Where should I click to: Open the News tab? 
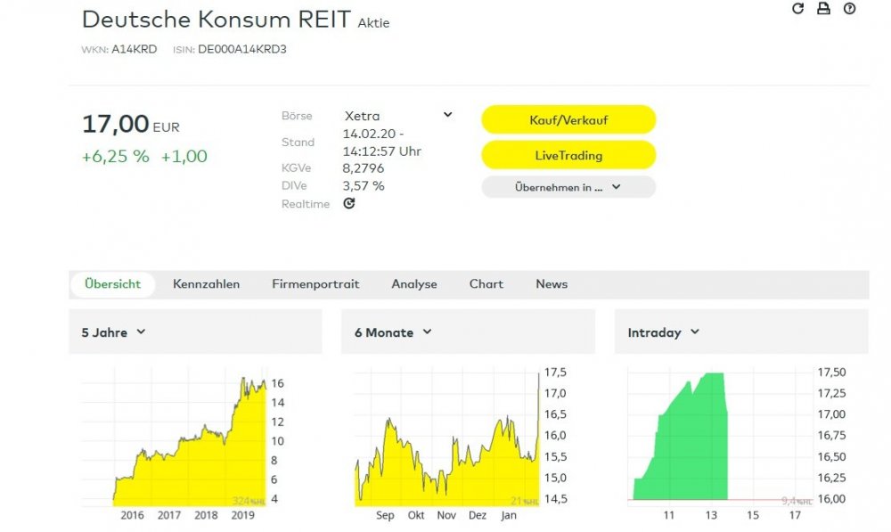click(x=551, y=283)
